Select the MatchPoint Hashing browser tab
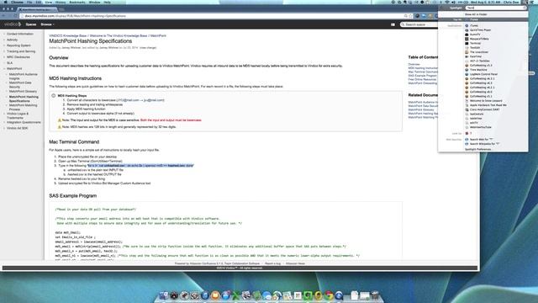The height and width of the screenshot is (303, 538). pyautogui.click(x=37, y=9)
